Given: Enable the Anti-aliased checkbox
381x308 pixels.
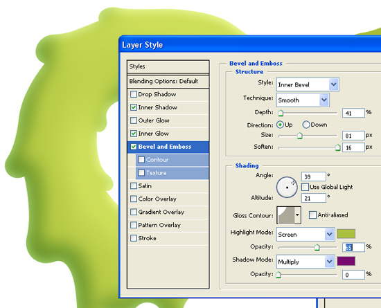Looking at the screenshot, I should pos(312,215).
